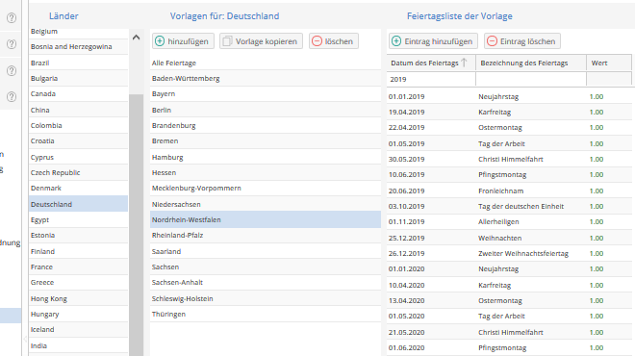Viewport: 635px width, 356px height.
Task: Select Denmark in the Länder list
Action: point(79,188)
